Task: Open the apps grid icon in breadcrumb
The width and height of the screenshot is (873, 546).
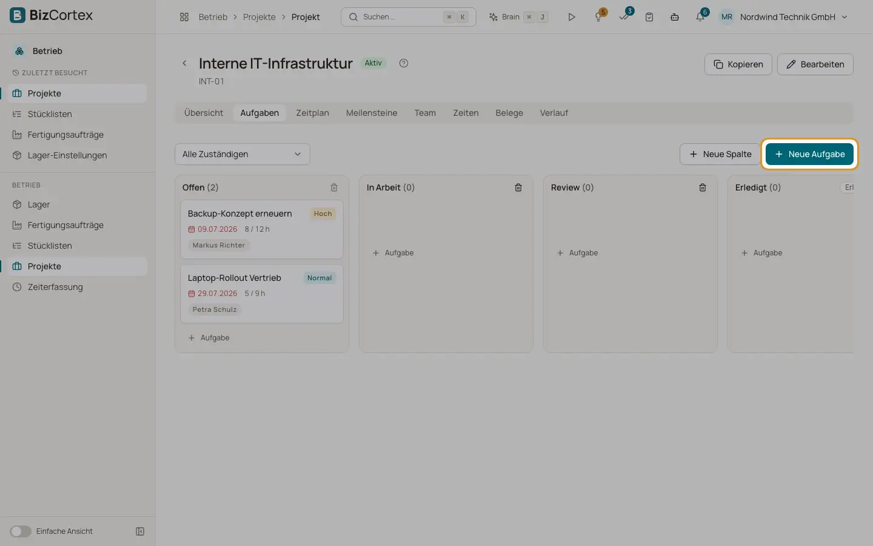Action: point(184,17)
